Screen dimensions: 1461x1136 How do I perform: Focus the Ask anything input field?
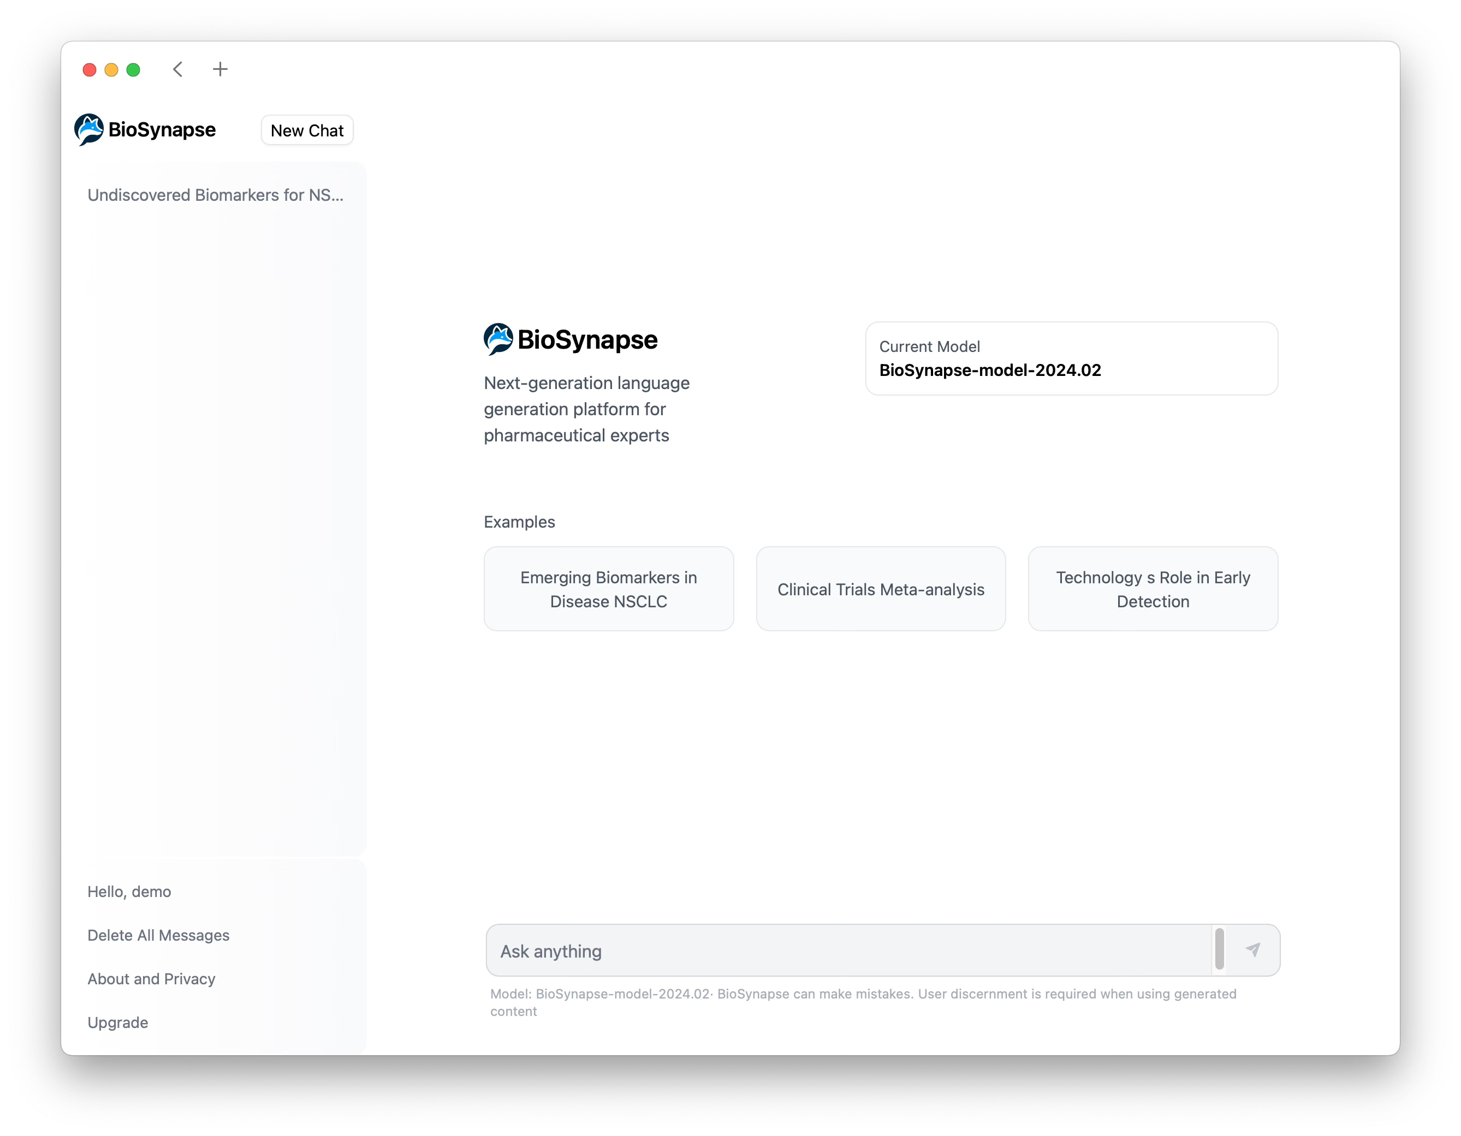tap(850, 951)
